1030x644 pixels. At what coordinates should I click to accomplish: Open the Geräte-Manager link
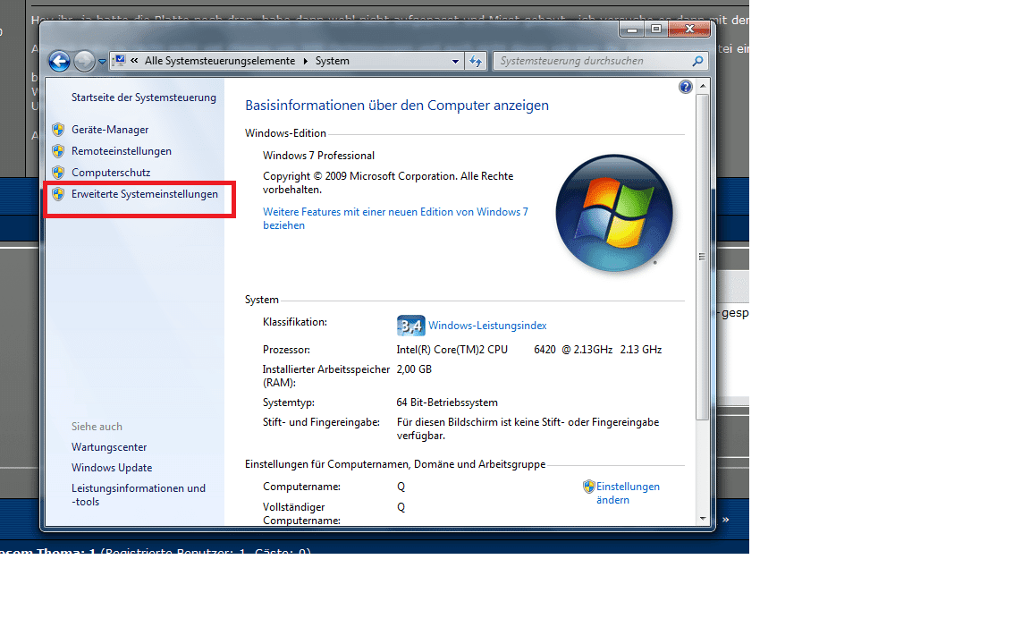[110, 130]
